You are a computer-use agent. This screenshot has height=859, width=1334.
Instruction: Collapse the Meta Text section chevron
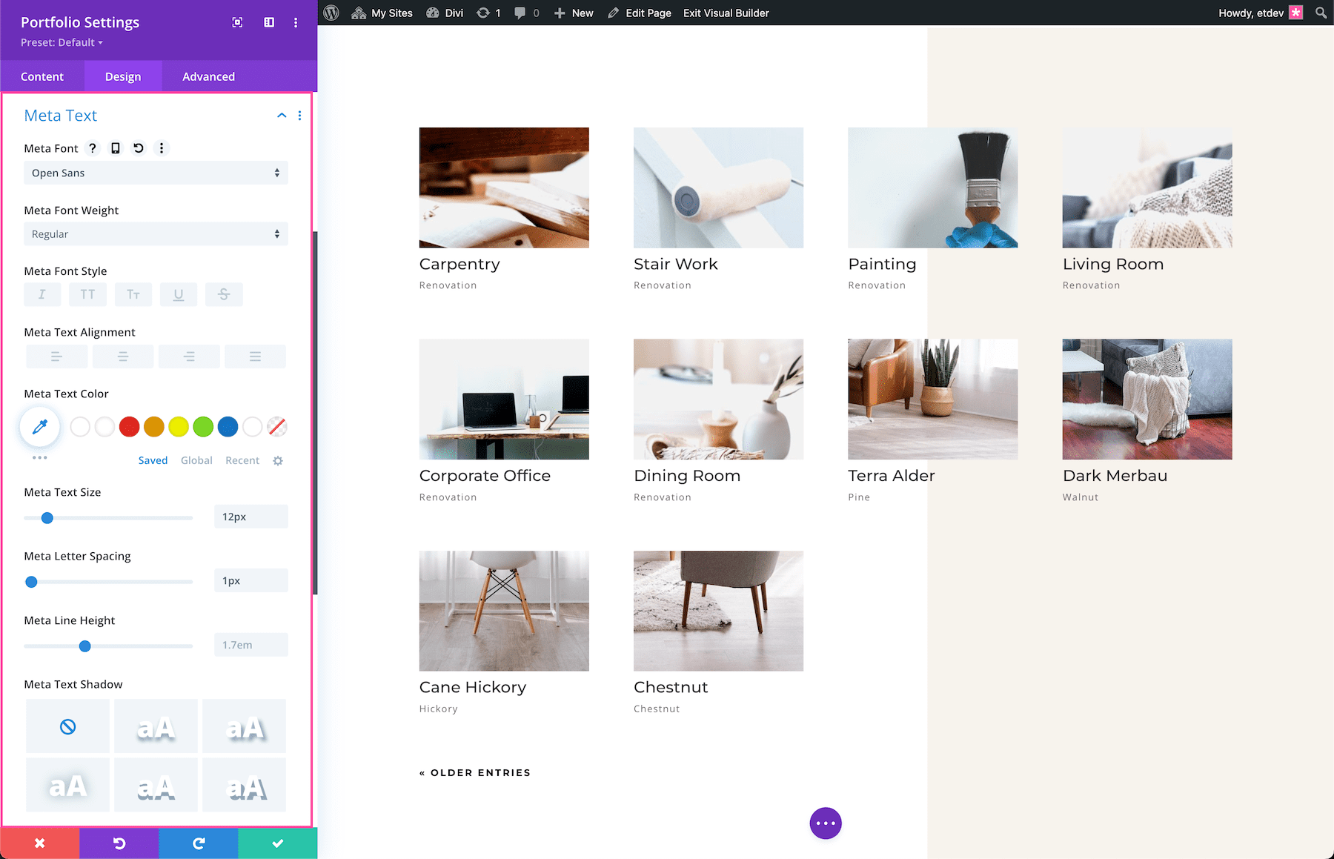[x=281, y=116]
